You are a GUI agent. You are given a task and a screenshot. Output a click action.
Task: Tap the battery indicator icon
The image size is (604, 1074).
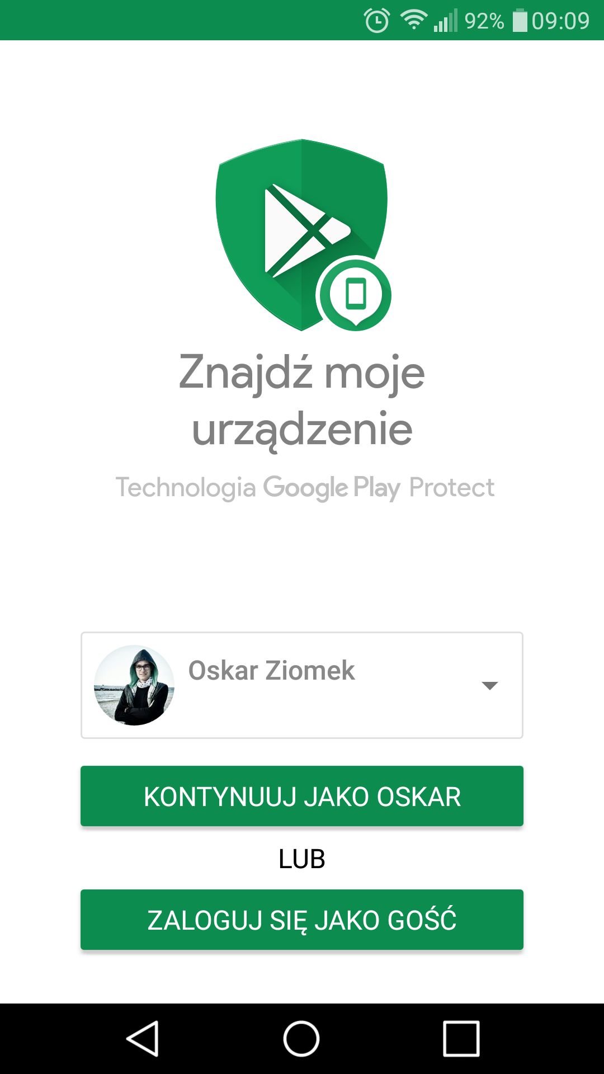520,21
